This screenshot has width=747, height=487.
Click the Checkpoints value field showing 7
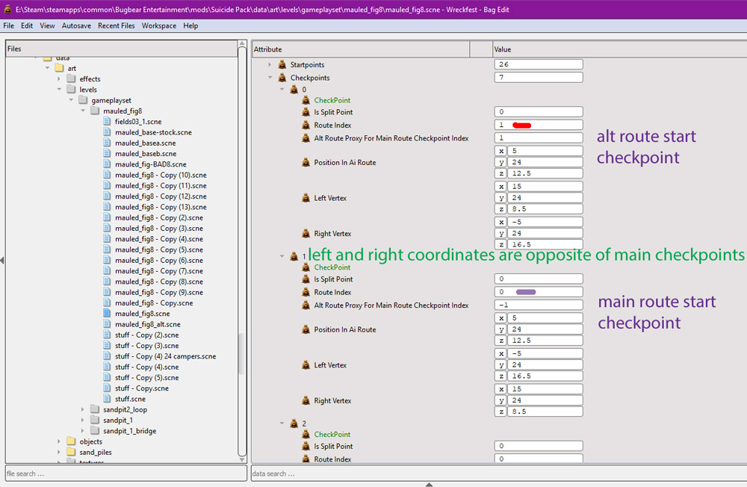tap(539, 77)
